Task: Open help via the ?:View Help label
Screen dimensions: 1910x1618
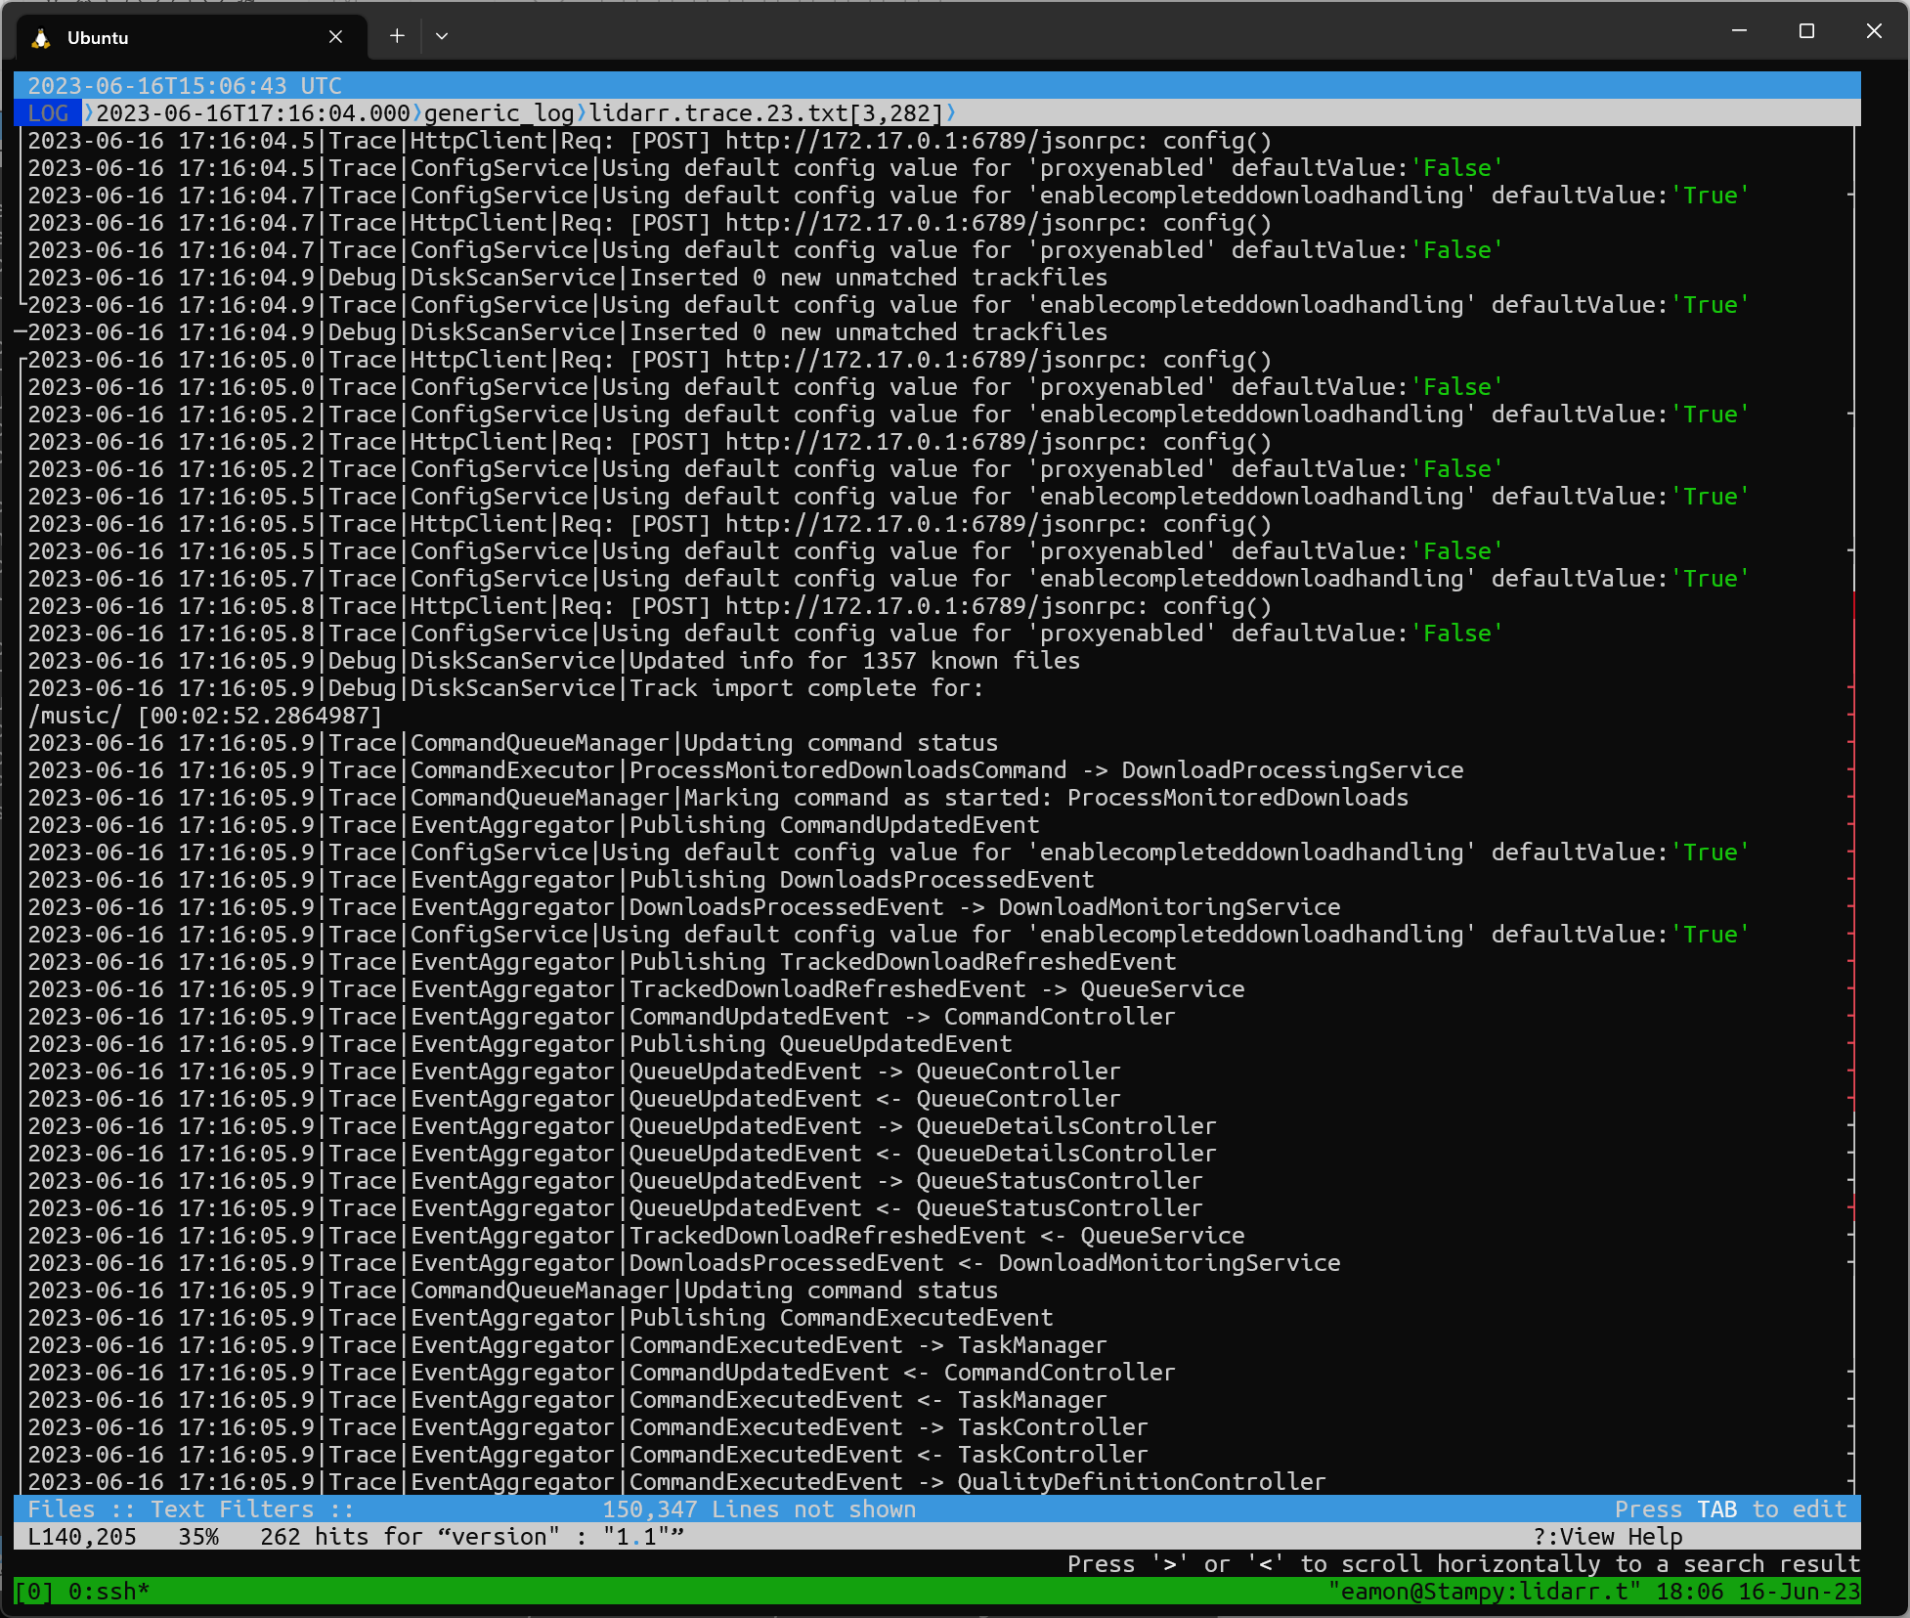Action: [1607, 1536]
